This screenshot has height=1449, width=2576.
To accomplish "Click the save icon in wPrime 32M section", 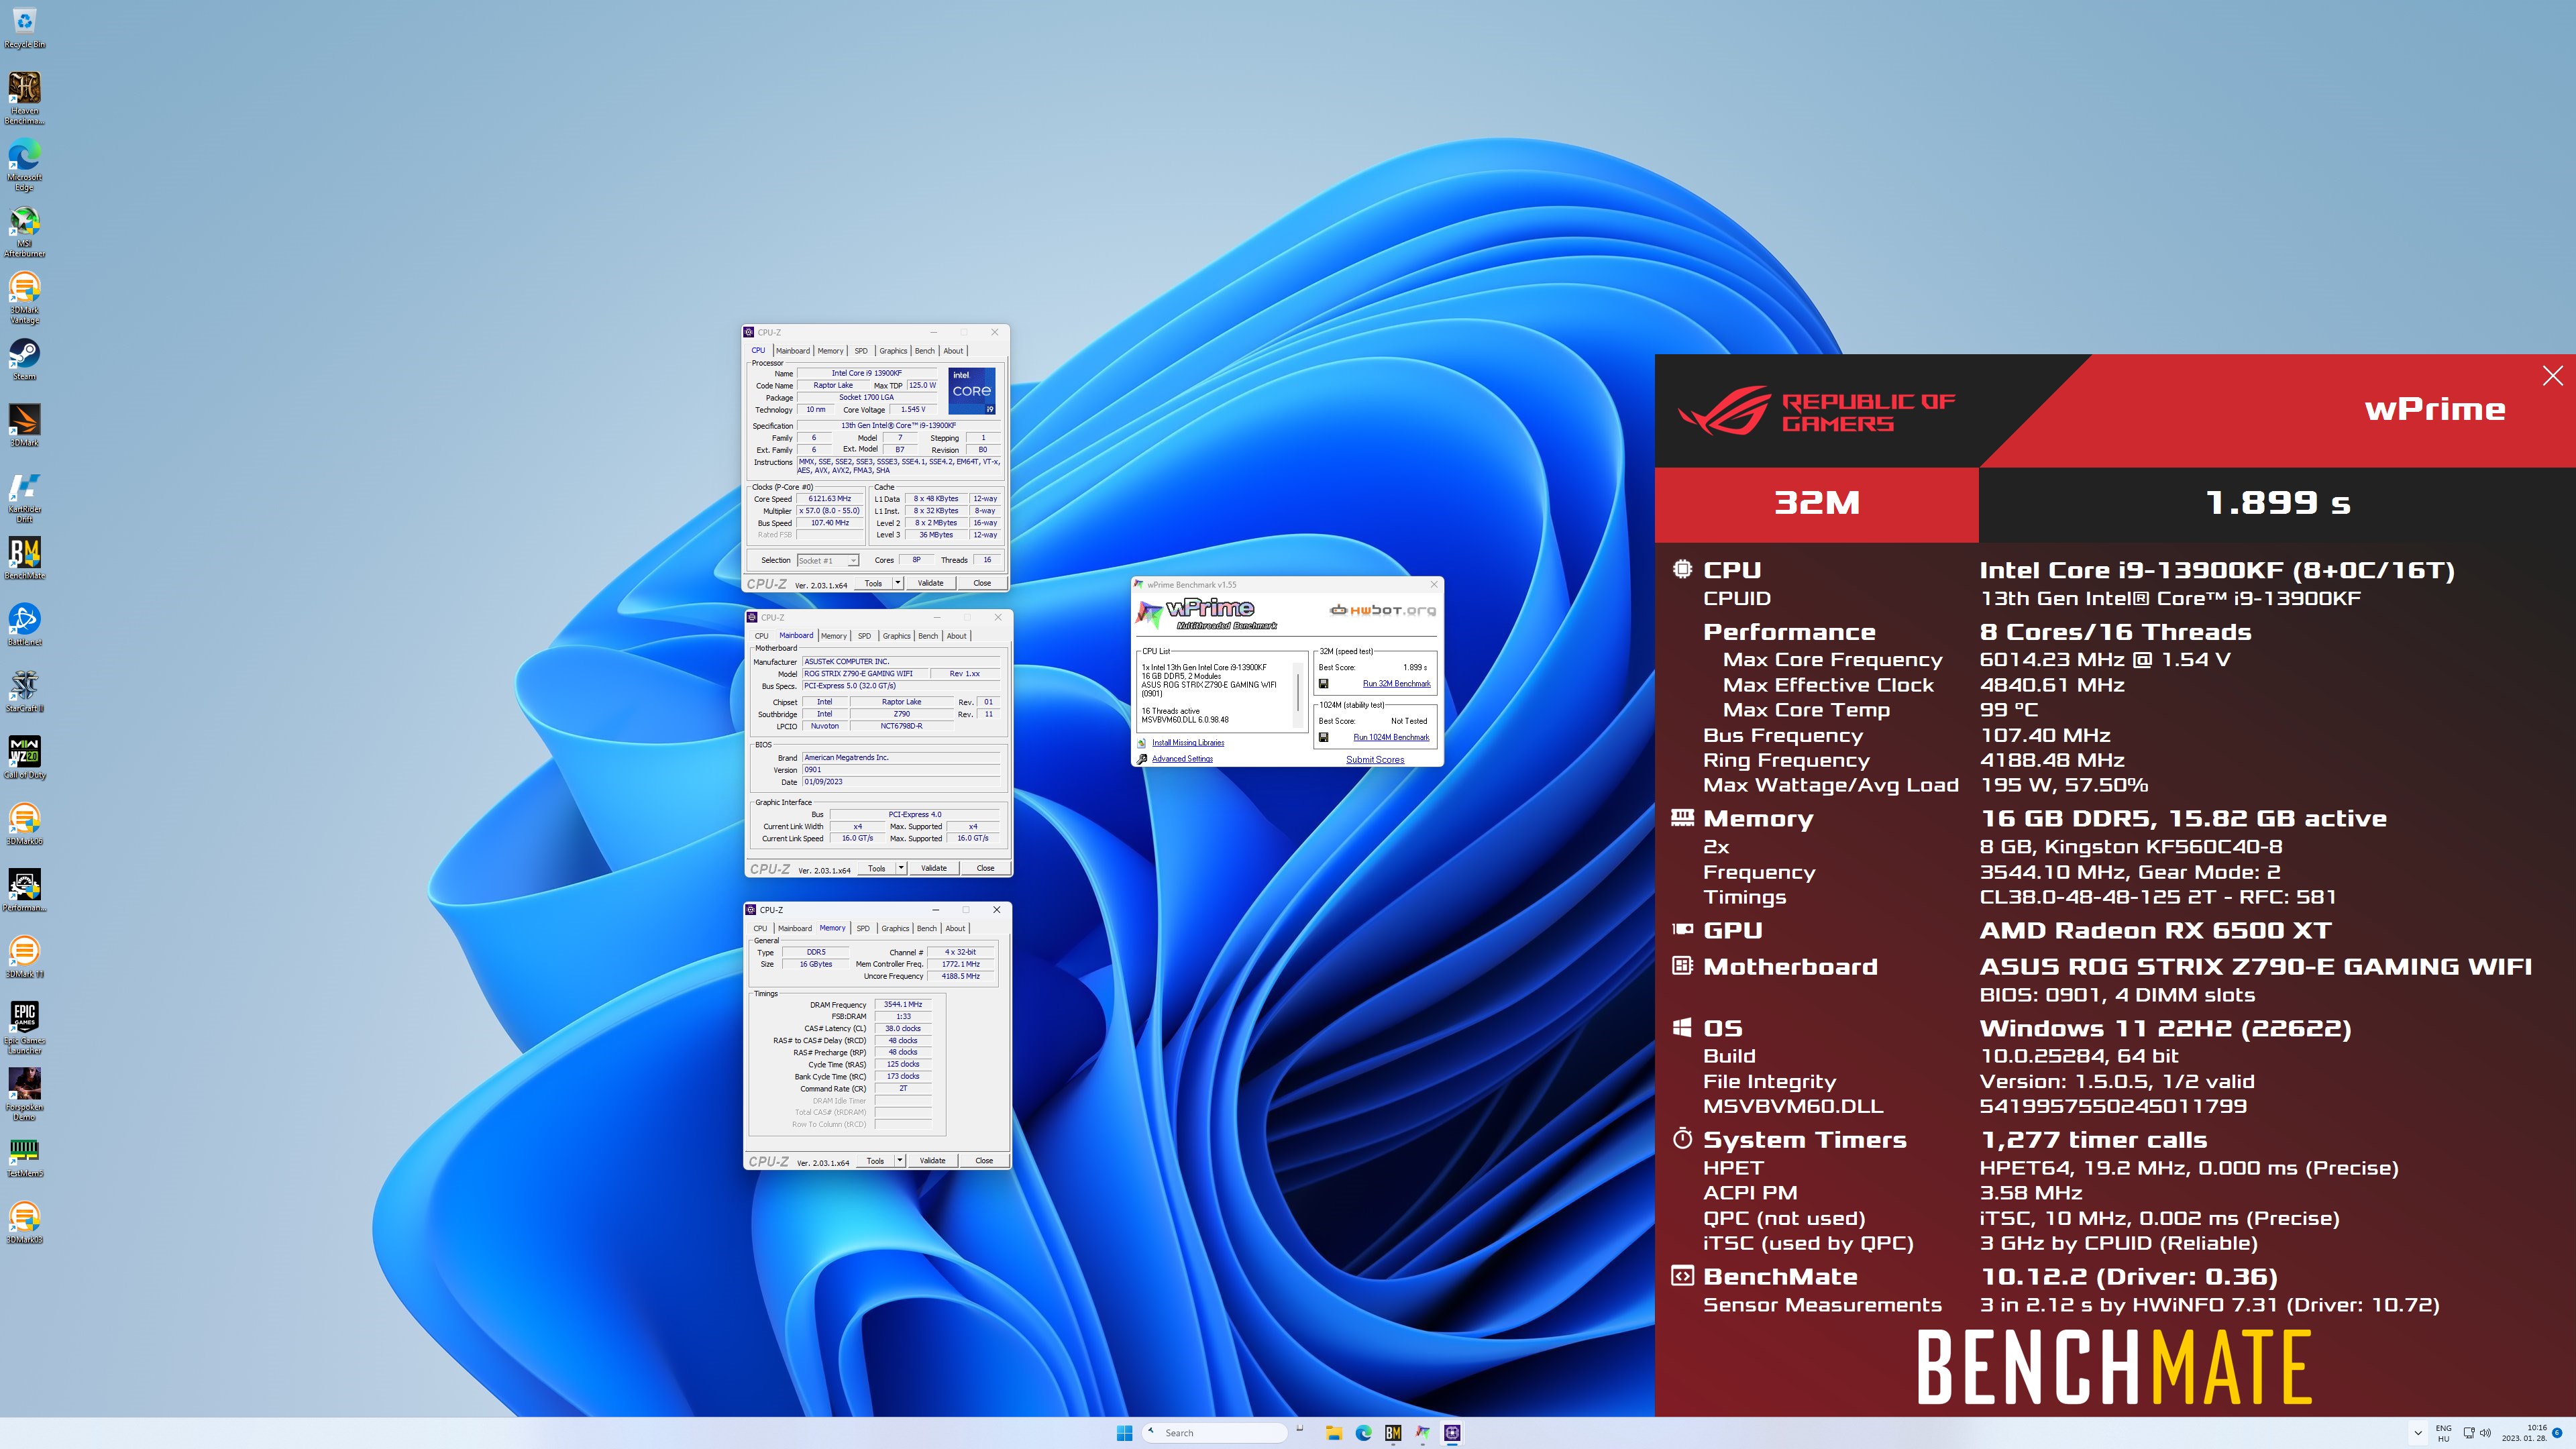I will point(1323,684).
